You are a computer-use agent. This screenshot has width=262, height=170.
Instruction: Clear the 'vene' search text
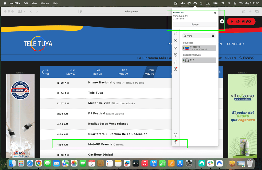tap(213, 36)
